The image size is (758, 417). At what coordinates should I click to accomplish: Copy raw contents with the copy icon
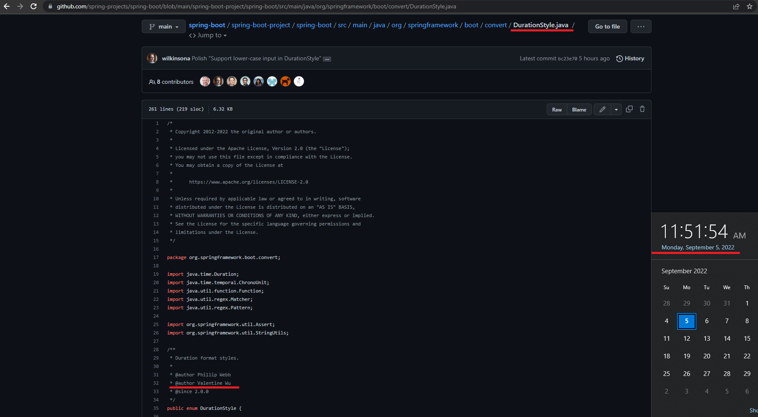(629, 109)
